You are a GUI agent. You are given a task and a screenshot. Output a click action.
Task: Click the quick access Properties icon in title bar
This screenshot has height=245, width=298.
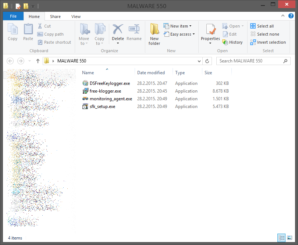[x=18, y=6]
